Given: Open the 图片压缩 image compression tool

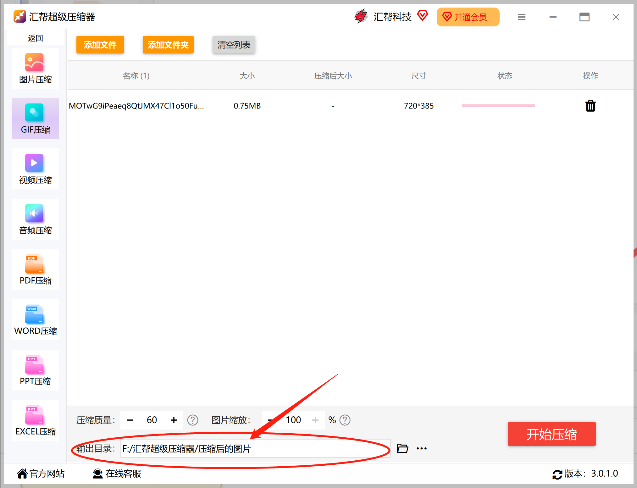Looking at the screenshot, I should tap(35, 69).
